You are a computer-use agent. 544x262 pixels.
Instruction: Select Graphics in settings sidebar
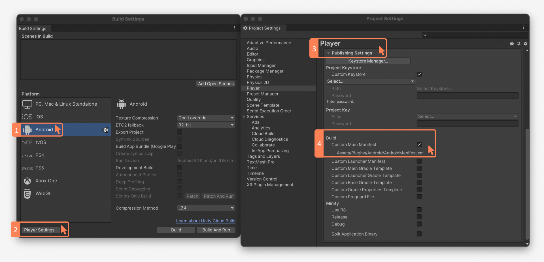(256, 60)
